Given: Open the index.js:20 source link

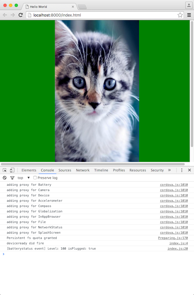Looking at the screenshot, I should pos(178,249).
